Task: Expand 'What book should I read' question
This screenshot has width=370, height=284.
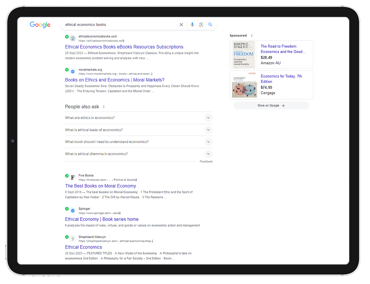Action: [139, 142]
